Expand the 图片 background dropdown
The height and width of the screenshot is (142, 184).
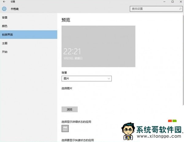point(86,79)
